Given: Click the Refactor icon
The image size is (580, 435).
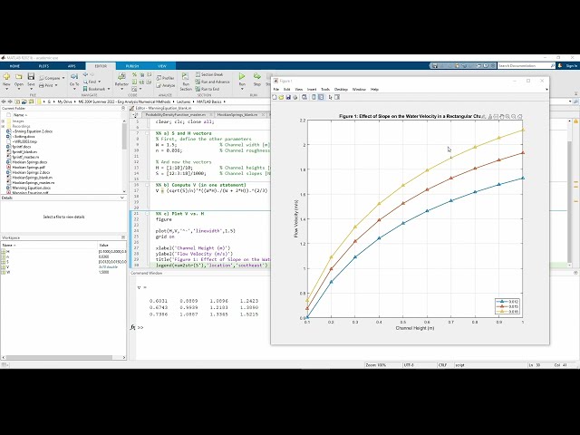Looking at the screenshot, I should coord(121,76).
